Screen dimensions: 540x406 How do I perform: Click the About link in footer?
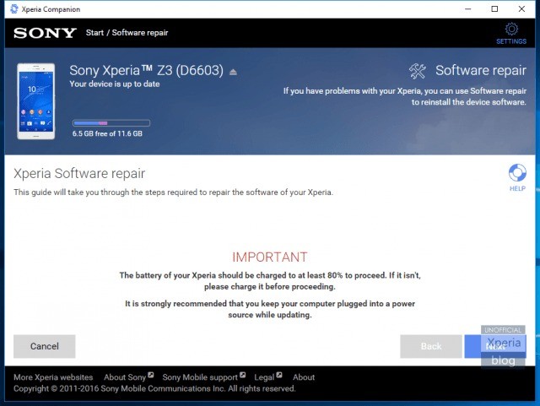[304, 377]
